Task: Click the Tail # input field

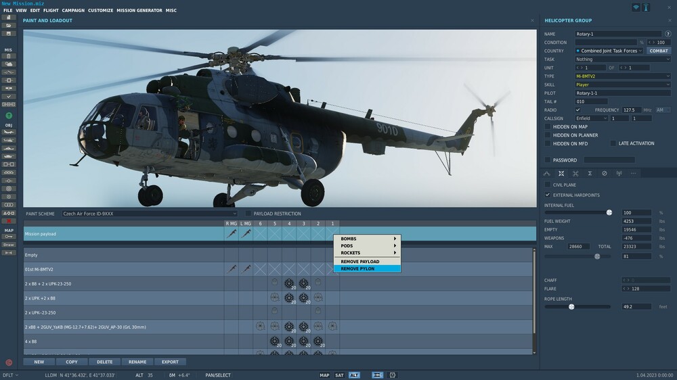Action: click(x=591, y=101)
